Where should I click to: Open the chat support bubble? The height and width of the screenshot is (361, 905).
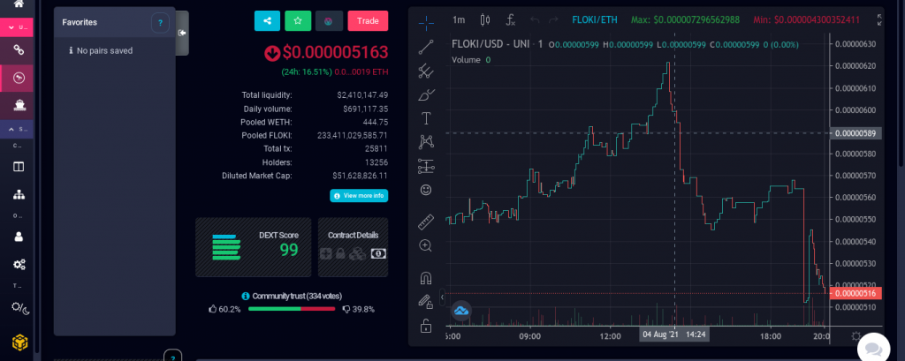coord(871,346)
